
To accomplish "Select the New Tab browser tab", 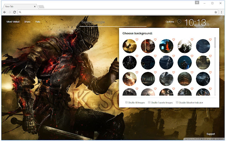I will tap(20, 6).
